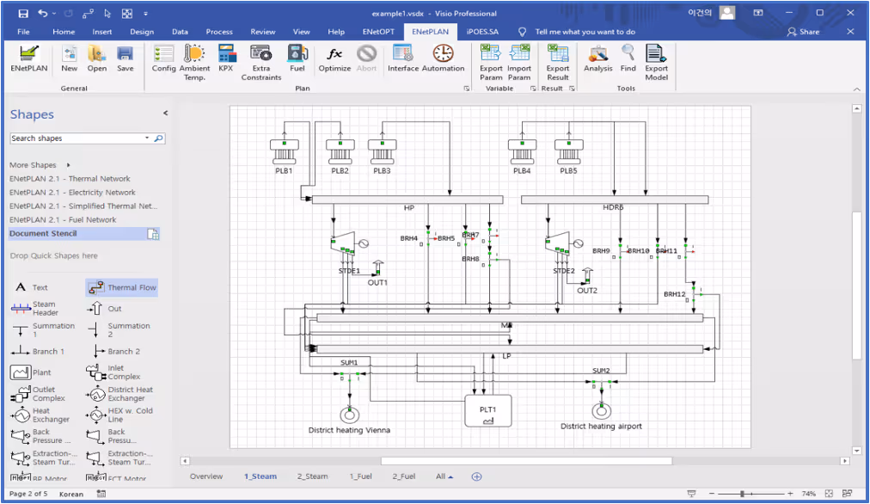Click the Tell me what you want box
This screenshot has height=504, width=870.
coord(585,32)
